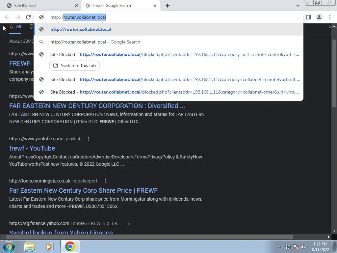Close the frewf Google Search tab

point(155,6)
